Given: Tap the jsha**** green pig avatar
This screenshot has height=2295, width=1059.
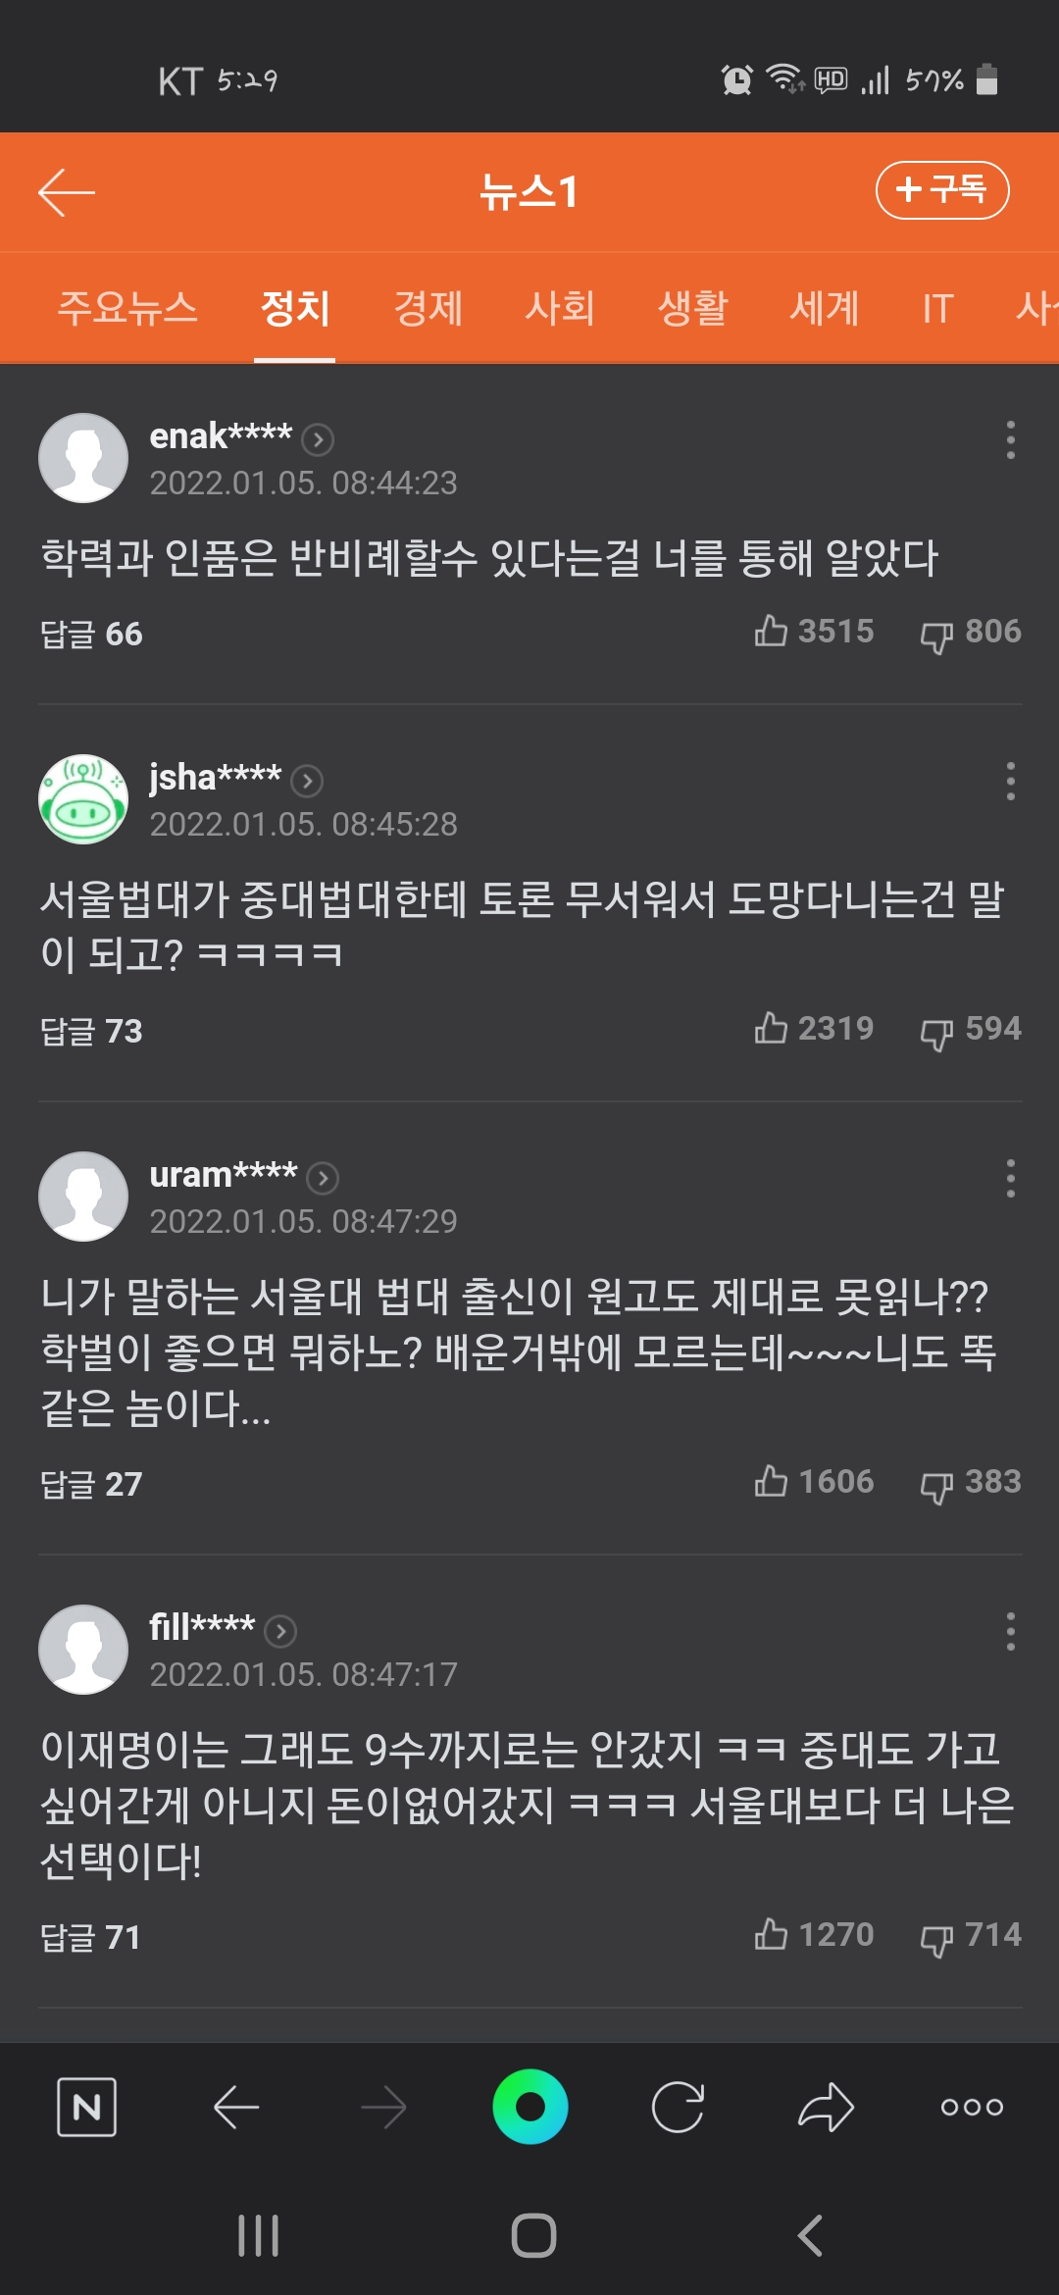Looking at the screenshot, I should click(x=83, y=799).
